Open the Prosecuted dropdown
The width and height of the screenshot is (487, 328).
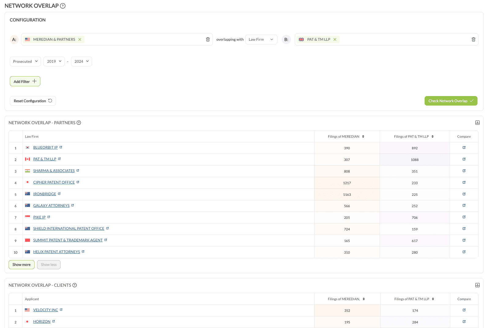(25, 61)
